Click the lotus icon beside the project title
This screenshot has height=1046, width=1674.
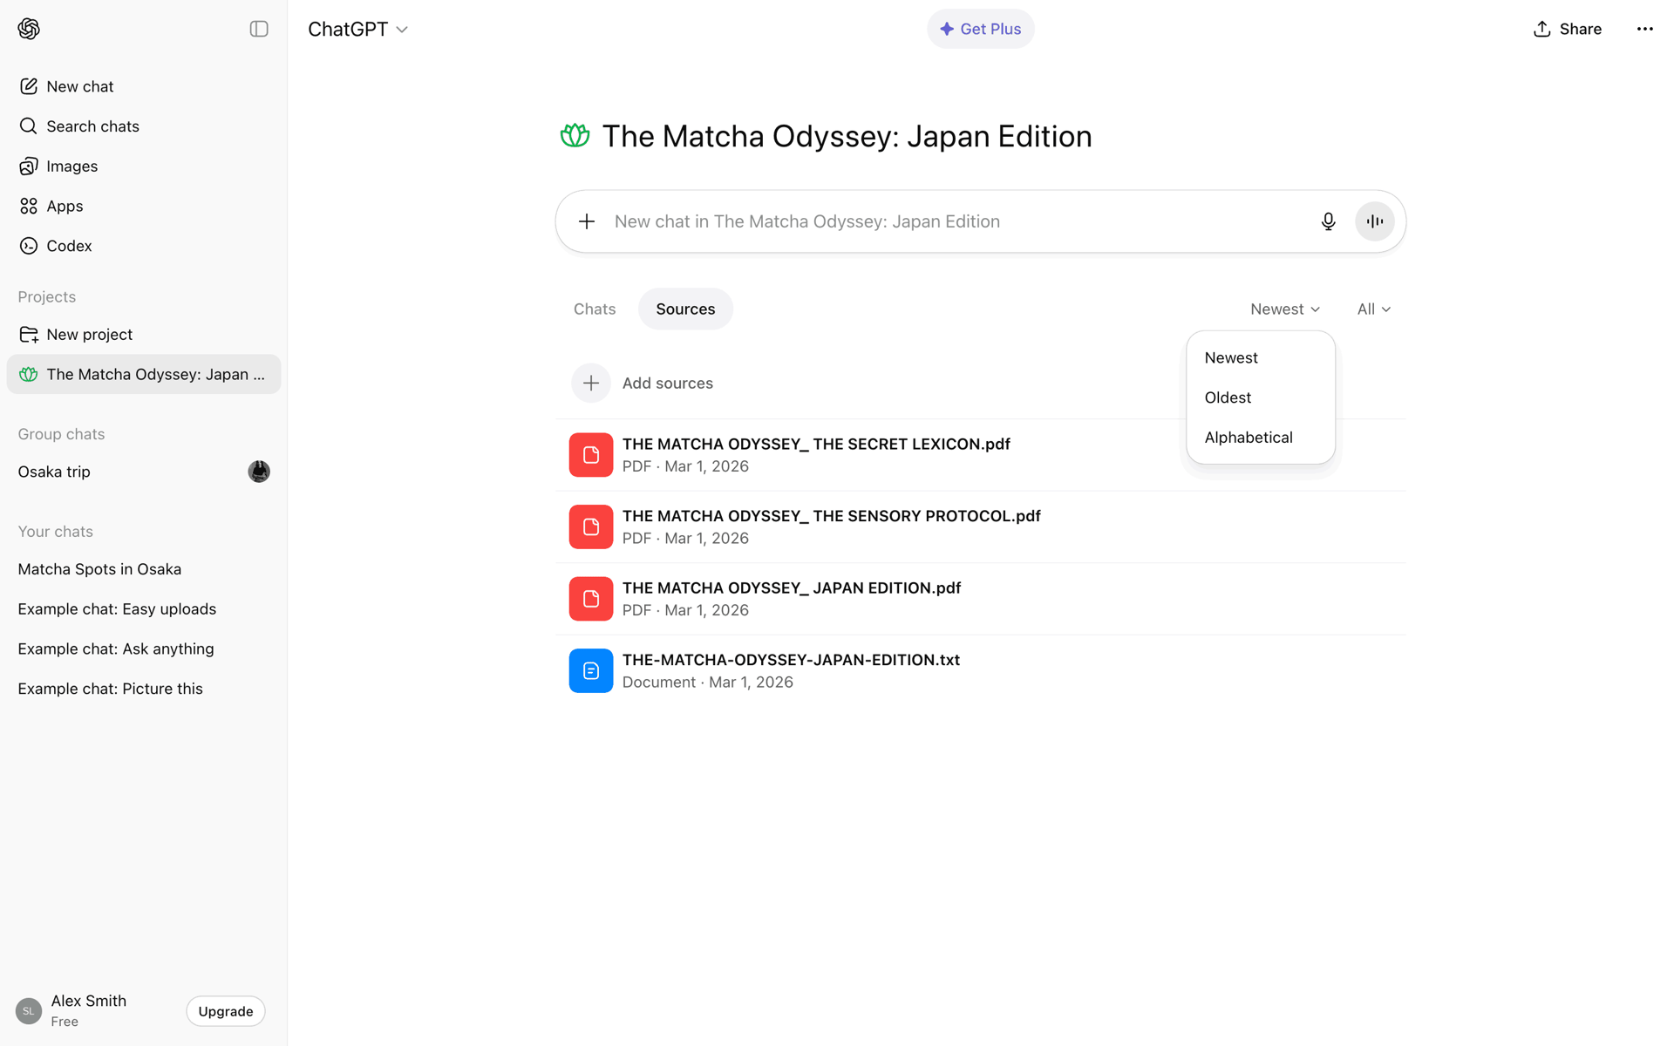click(575, 136)
